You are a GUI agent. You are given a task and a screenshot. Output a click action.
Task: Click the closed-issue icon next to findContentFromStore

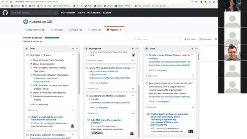point(148,114)
